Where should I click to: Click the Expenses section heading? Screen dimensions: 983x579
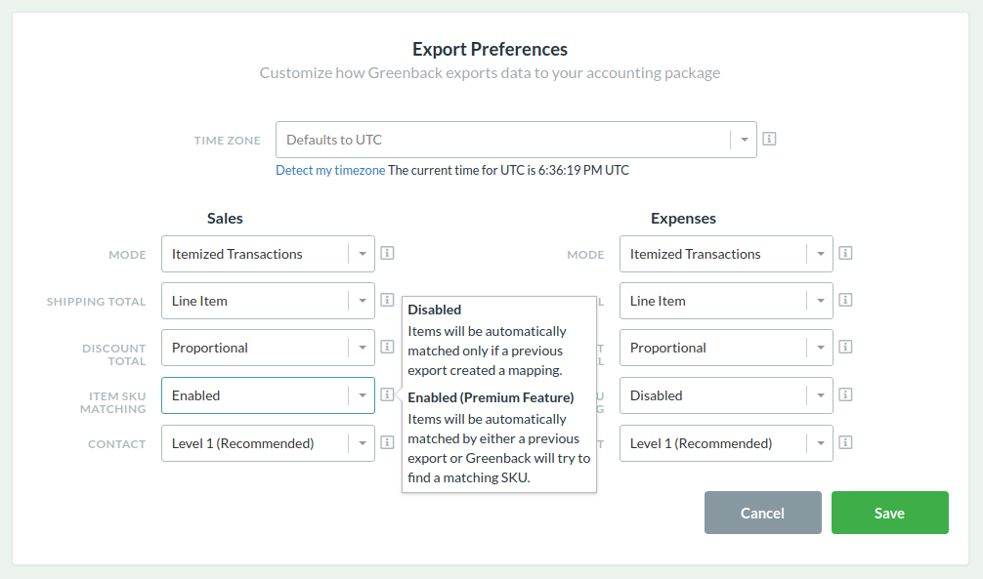pos(683,218)
